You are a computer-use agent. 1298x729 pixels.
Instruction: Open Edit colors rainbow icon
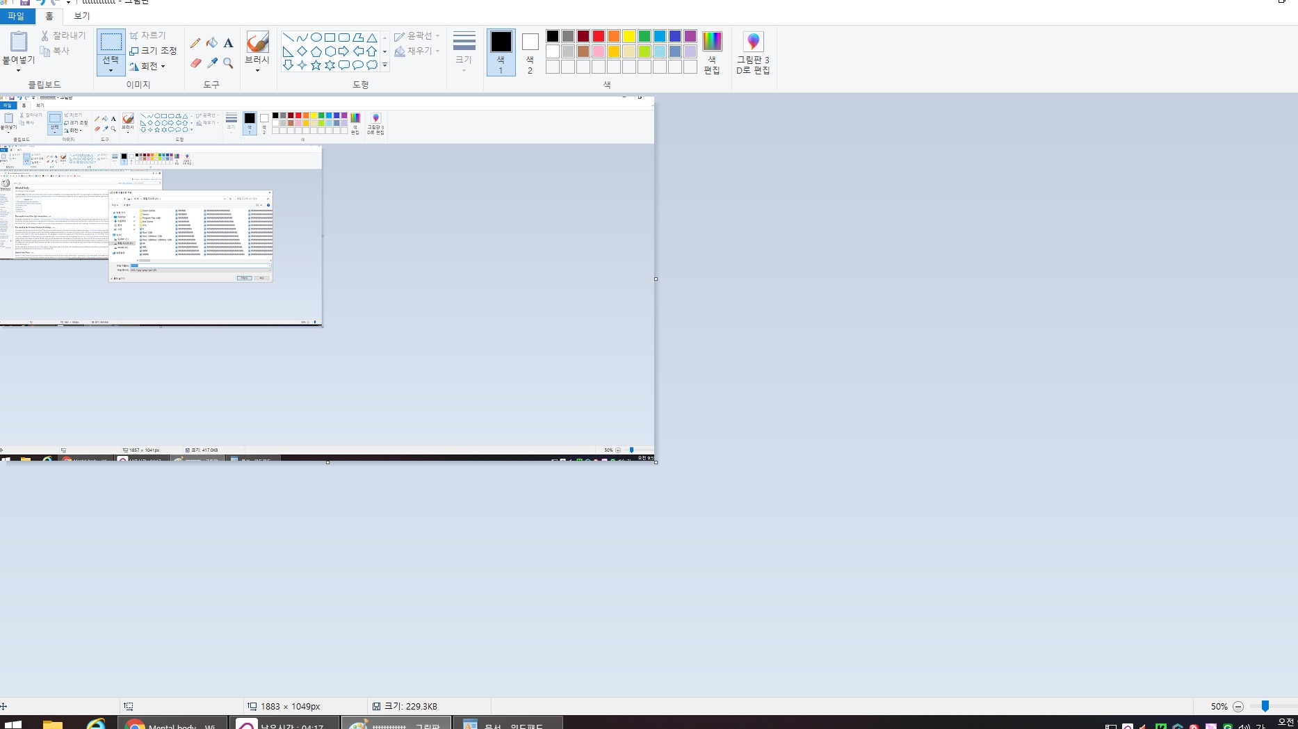click(712, 41)
